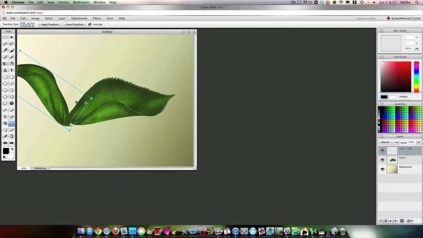Open the Select menu
This screenshot has height=238, width=423.
[49, 19]
